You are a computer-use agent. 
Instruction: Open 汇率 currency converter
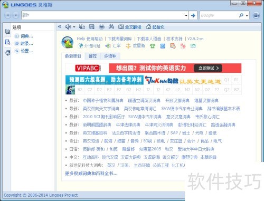coord(113,46)
